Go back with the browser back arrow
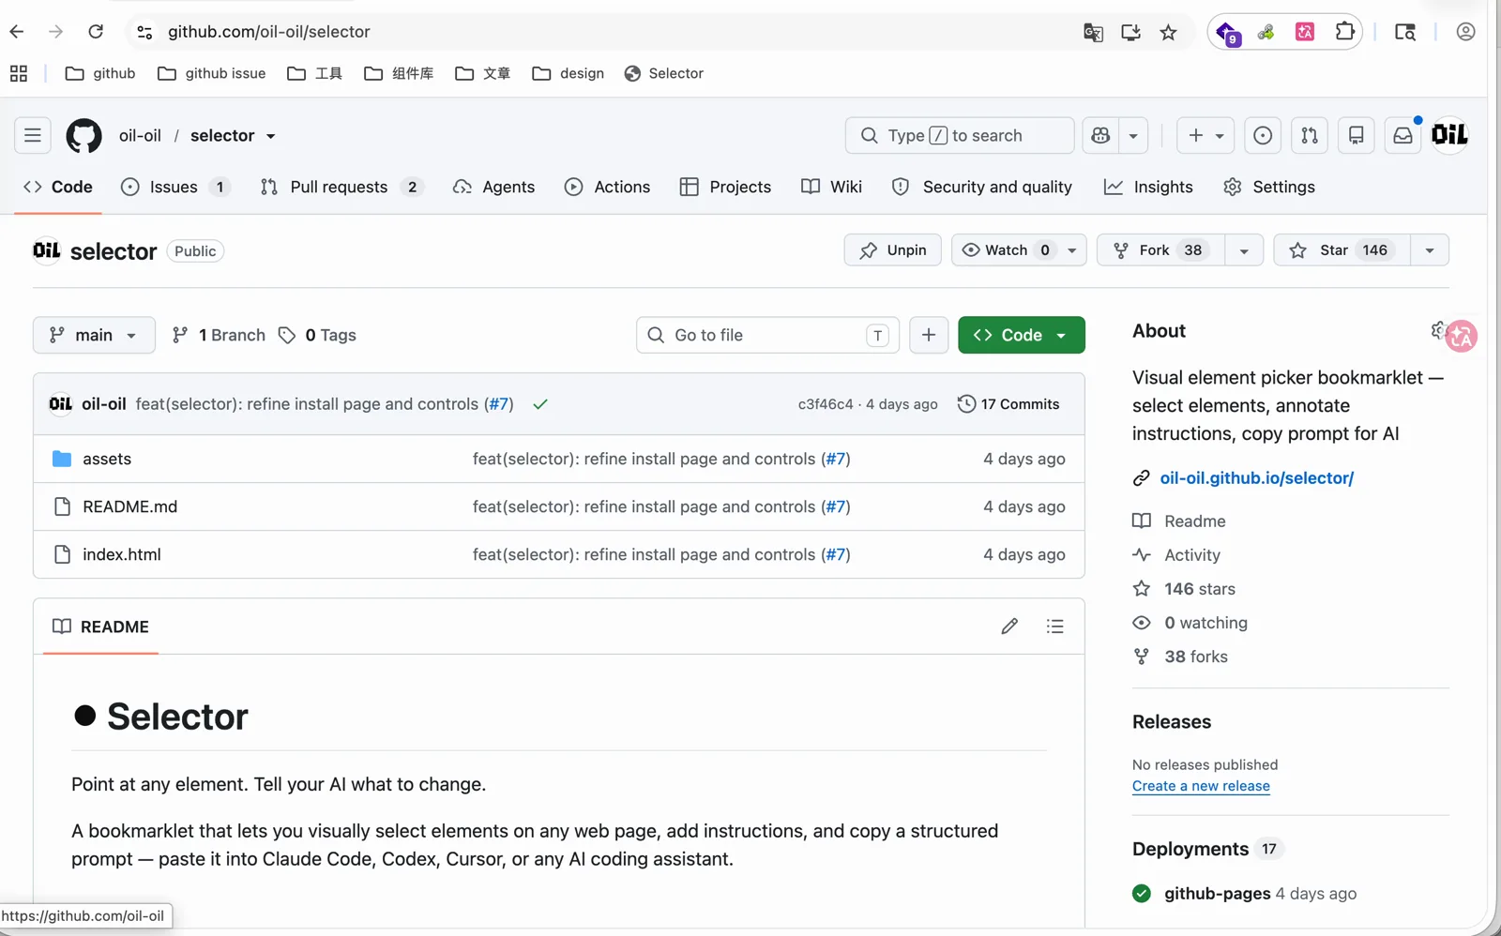Screen dimensions: 1501x936 coord(17,32)
